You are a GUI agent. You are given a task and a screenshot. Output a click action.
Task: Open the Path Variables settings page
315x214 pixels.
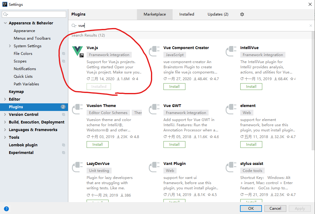(x=26, y=84)
